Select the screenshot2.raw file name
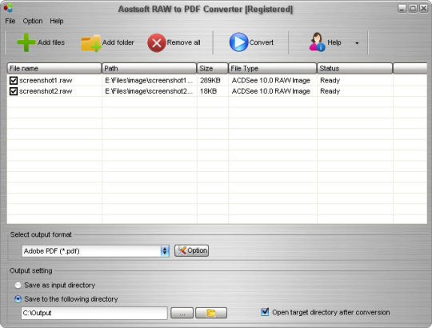 (46, 91)
